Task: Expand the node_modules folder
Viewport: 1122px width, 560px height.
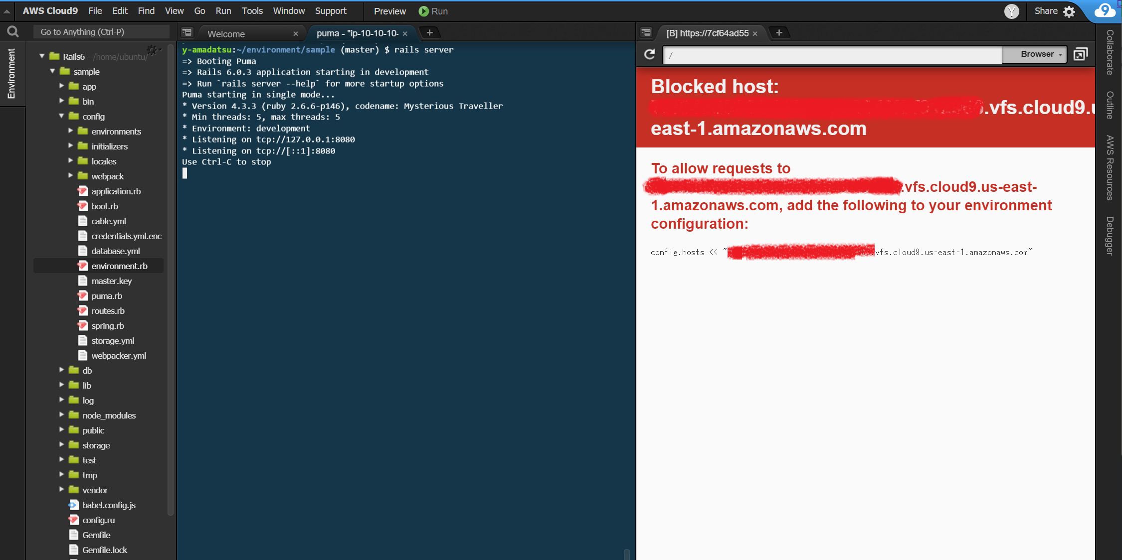Action: tap(61, 415)
